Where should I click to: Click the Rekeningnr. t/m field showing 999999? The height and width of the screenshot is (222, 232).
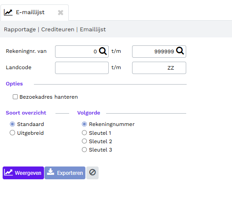pyautogui.click(x=159, y=52)
